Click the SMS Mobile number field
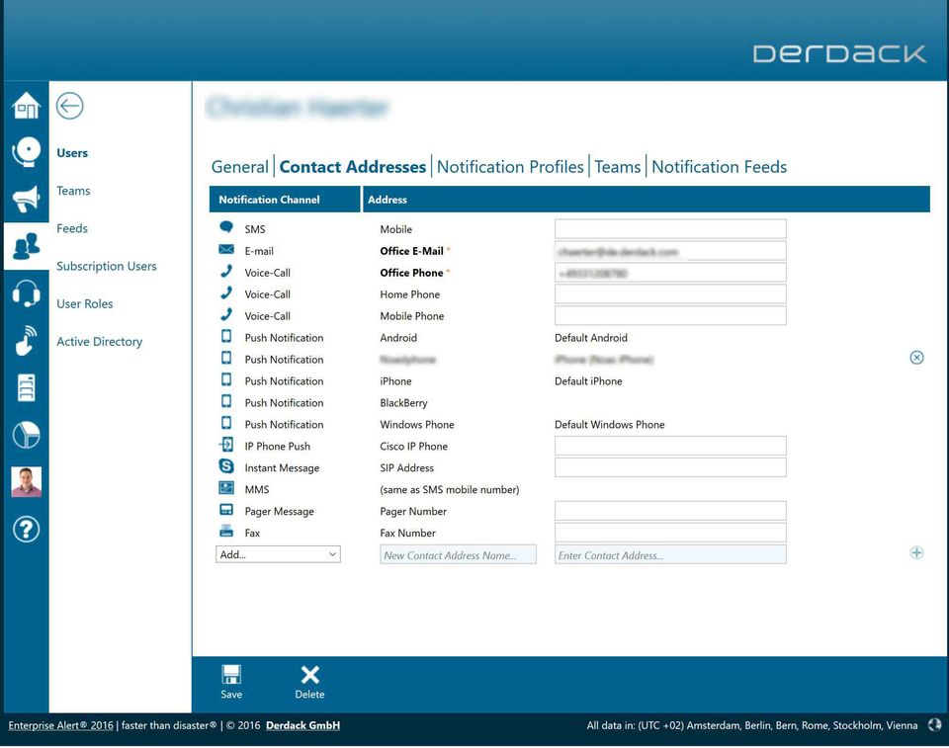This screenshot has height=748, width=949. (x=670, y=229)
